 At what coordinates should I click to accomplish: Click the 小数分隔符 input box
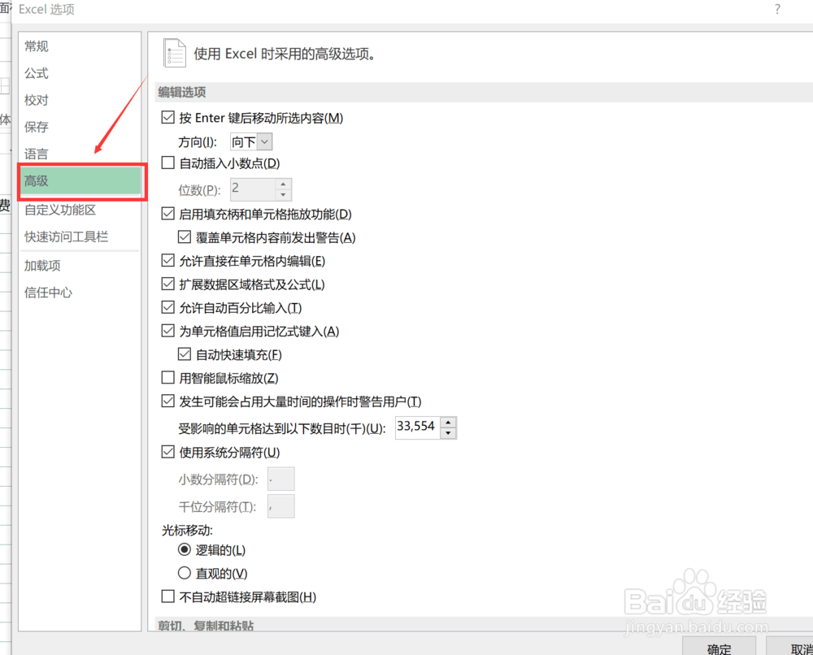click(281, 479)
